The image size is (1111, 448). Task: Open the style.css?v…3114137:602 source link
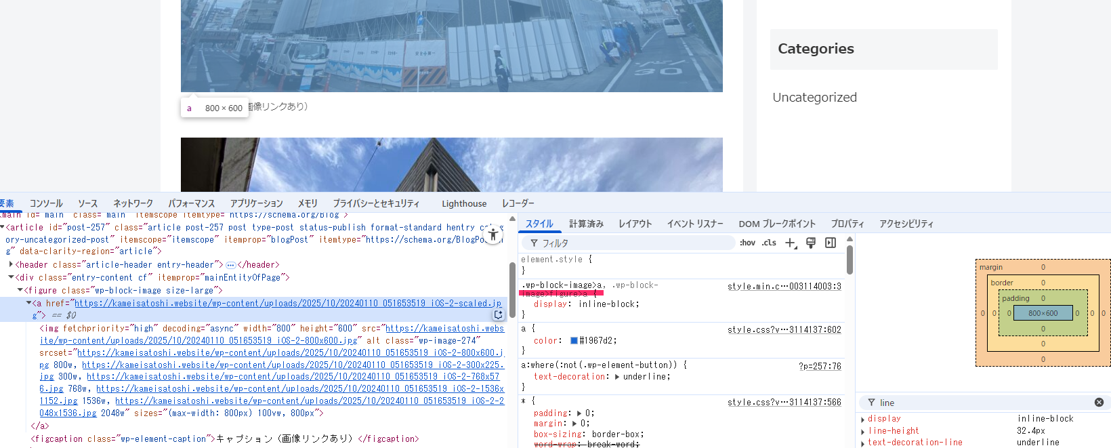(784, 329)
